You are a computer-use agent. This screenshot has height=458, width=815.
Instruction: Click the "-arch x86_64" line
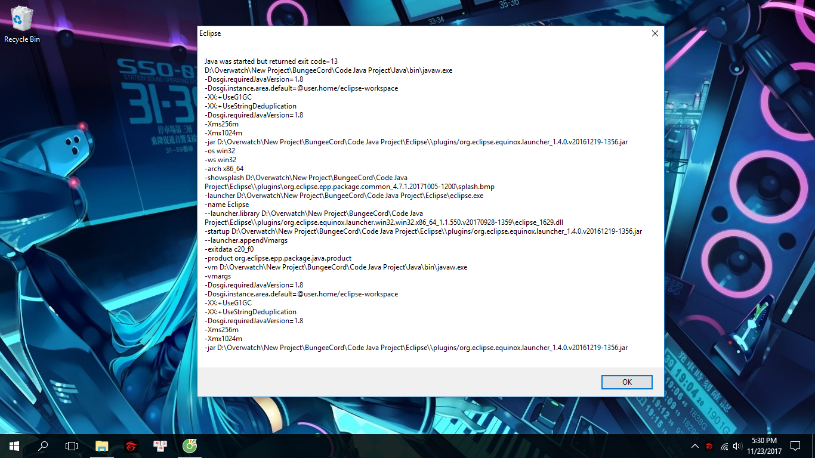224,169
